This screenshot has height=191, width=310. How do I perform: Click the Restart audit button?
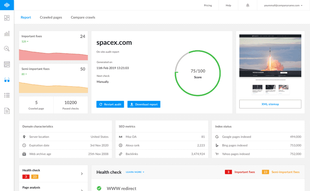point(110,104)
